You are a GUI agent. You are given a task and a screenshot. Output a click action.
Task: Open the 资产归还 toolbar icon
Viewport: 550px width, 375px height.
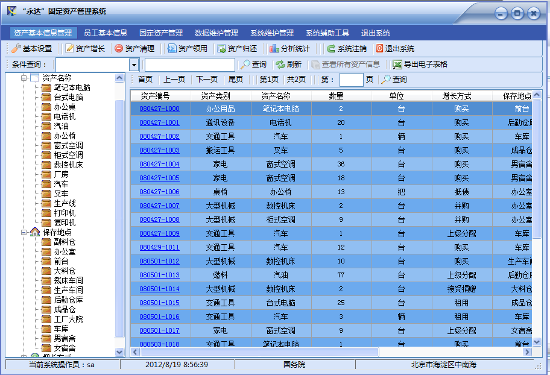click(221, 48)
